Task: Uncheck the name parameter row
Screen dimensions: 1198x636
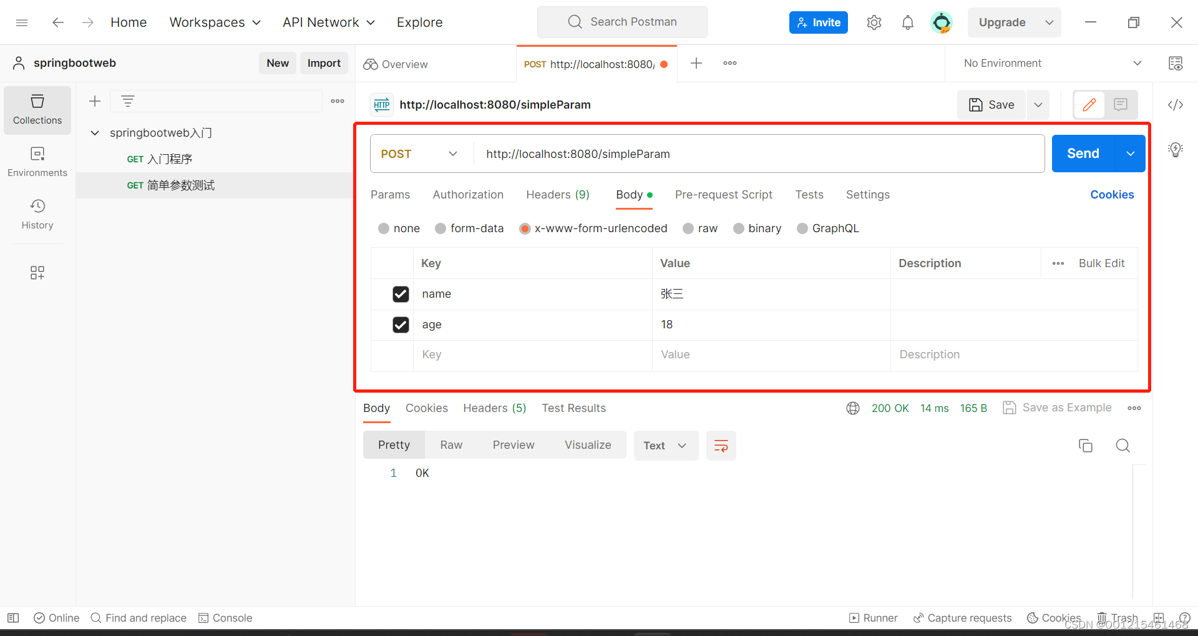Action: [401, 294]
